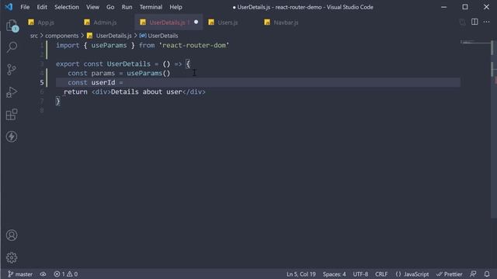This screenshot has width=497, height=279.
Task: Open the Edit menu
Action: tap(42, 7)
